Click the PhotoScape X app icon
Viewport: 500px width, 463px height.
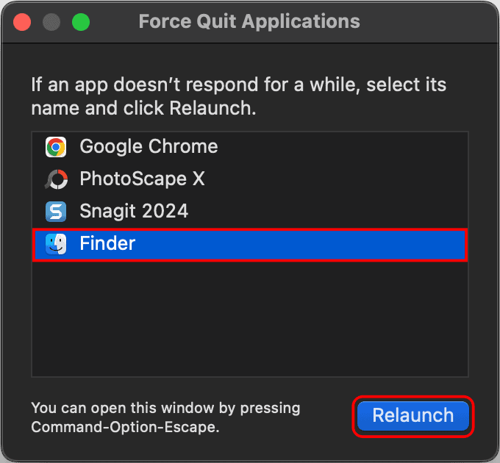pyautogui.click(x=56, y=179)
